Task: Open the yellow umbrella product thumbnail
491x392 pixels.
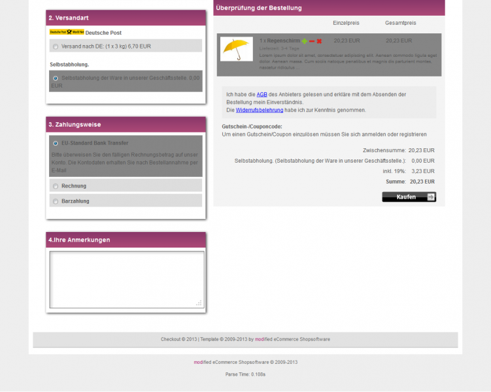Action: pos(237,49)
